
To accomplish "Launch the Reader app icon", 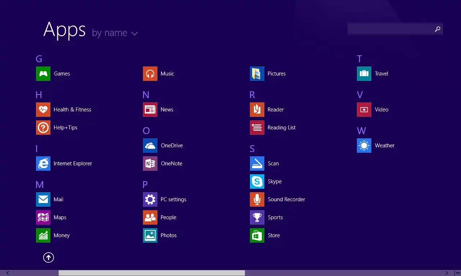I will pos(257,110).
